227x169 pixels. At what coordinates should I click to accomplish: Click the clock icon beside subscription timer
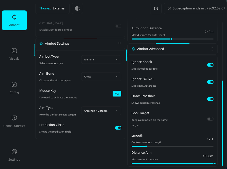coord(169,8)
